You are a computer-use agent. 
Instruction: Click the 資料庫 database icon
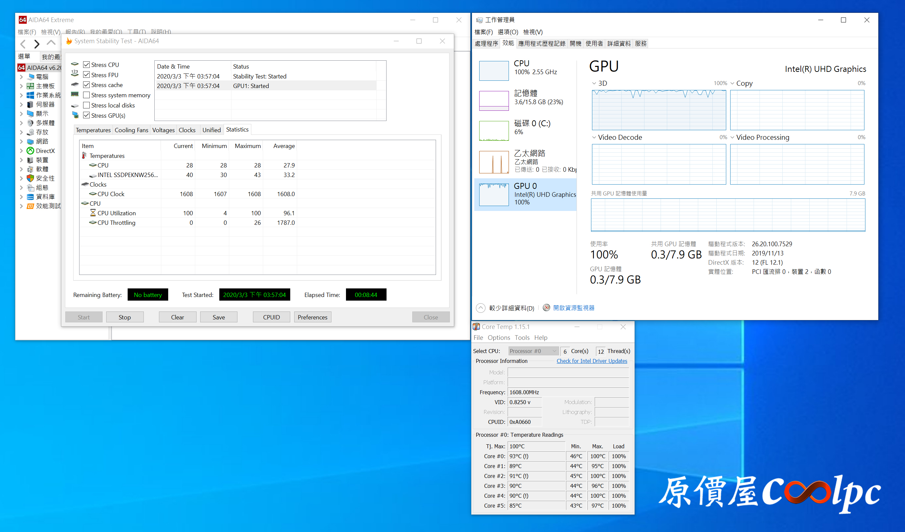pyautogui.click(x=31, y=197)
